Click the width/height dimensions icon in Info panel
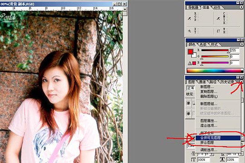 click(x=218, y=31)
